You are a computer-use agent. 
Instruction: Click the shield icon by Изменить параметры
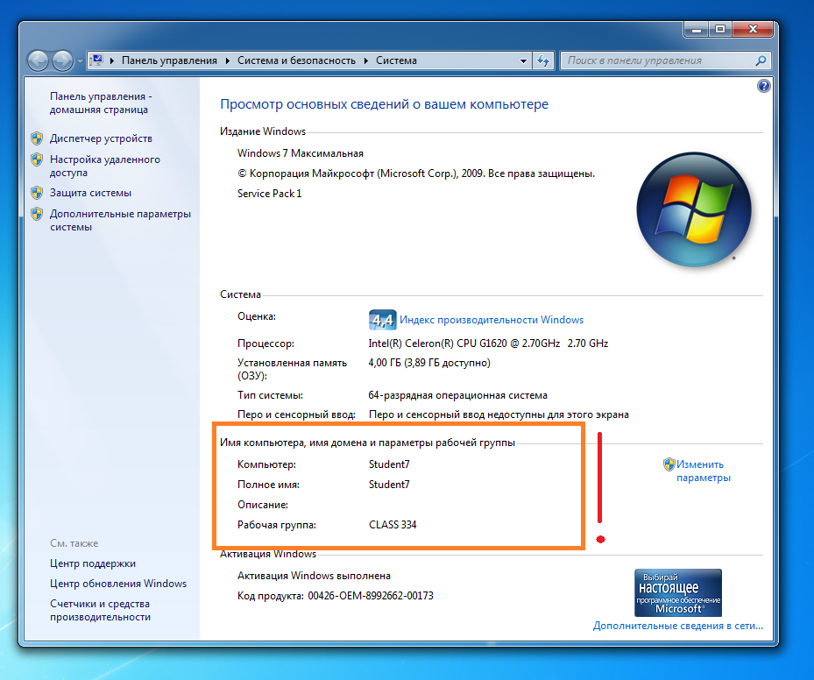tap(669, 464)
